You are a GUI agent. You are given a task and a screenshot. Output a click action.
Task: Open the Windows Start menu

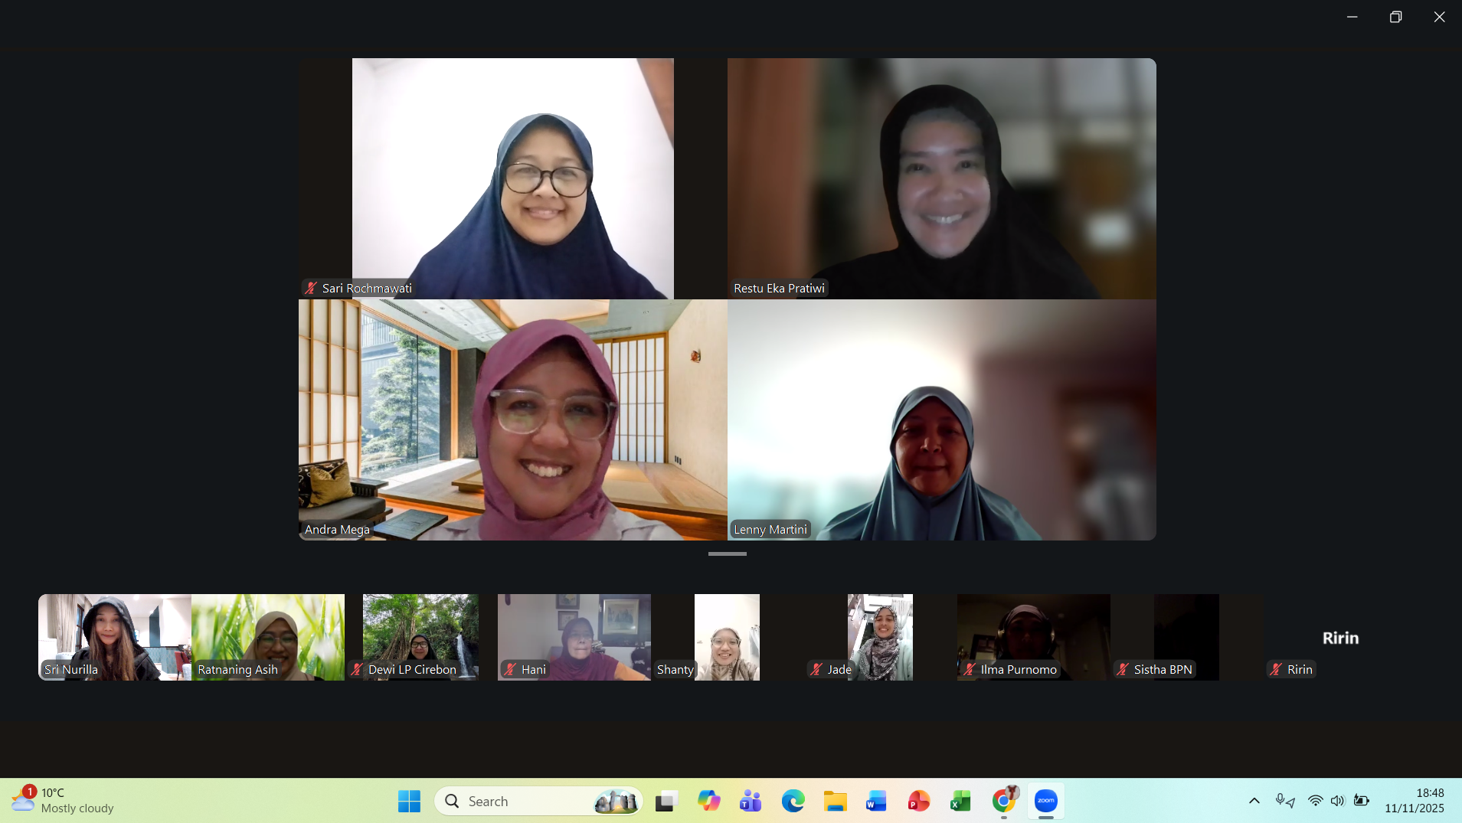pos(409,801)
